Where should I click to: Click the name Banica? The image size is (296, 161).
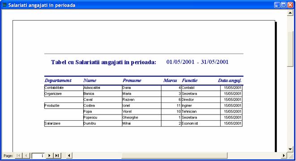pos(89,94)
